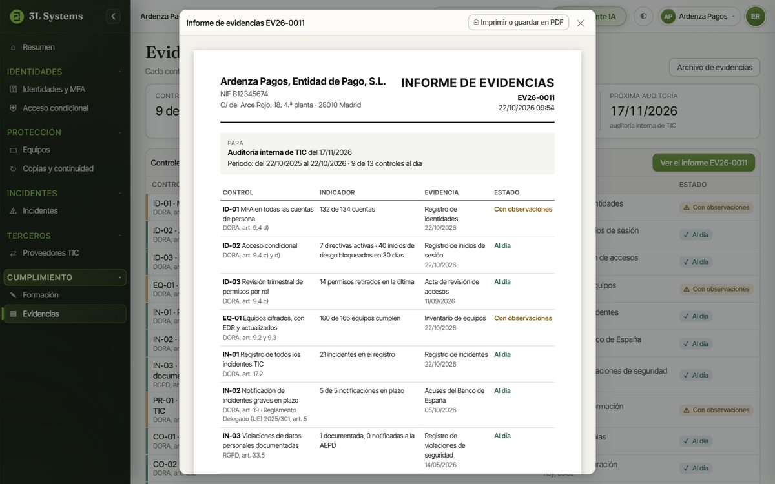The height and width of the screenshot is (484, 775).
Task: Collapse the CUMPLIMIENTO sidebar section
Action: point(119,277)
